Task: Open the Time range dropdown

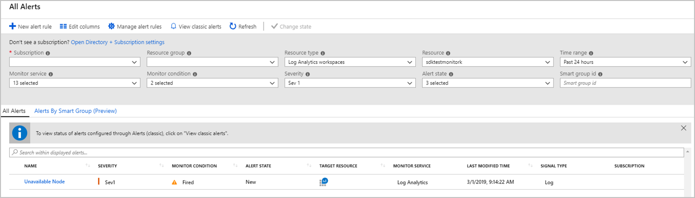Action: [x=625, y=62]
